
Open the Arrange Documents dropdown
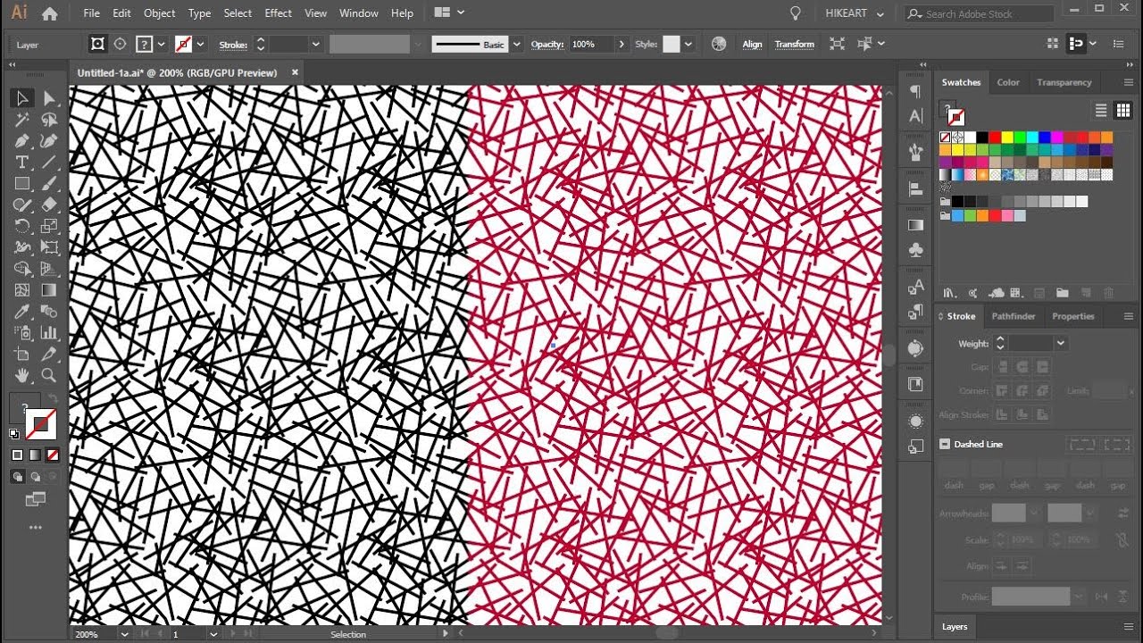tap(449, 13)
